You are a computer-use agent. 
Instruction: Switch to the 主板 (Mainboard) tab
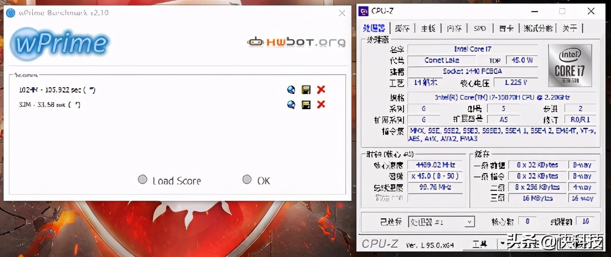[427, 28]
